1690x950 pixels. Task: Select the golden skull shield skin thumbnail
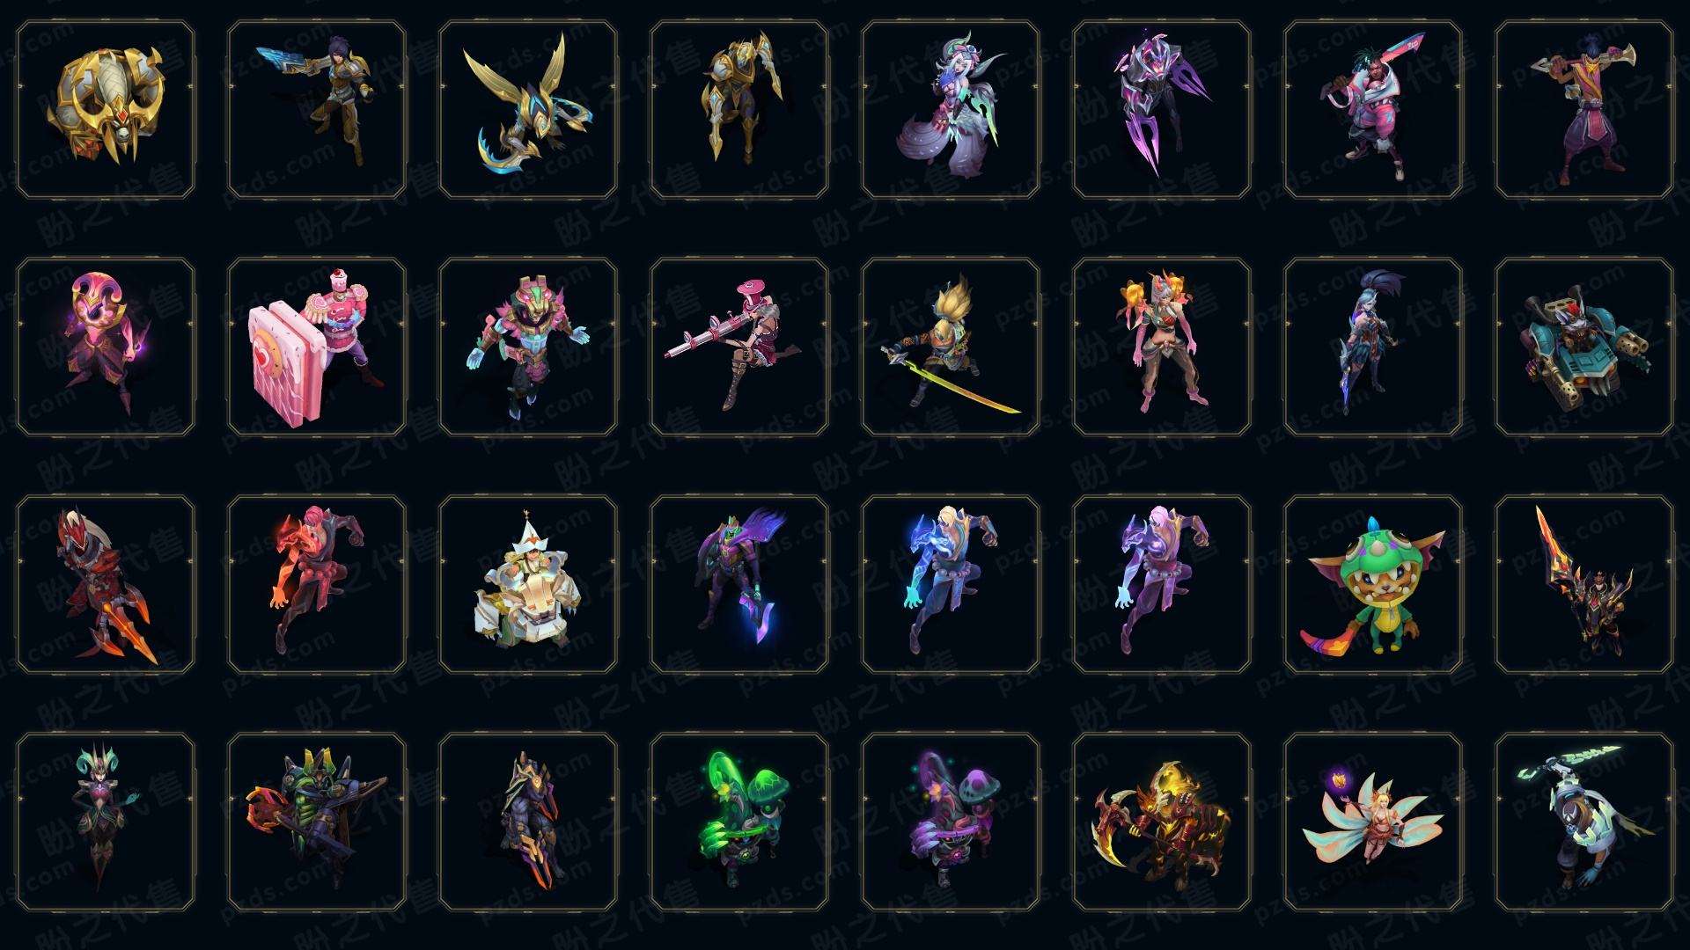point(106,110)
